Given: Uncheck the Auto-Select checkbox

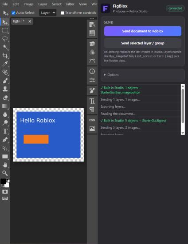Looking at the screenshot, I should tap(13, 13).
